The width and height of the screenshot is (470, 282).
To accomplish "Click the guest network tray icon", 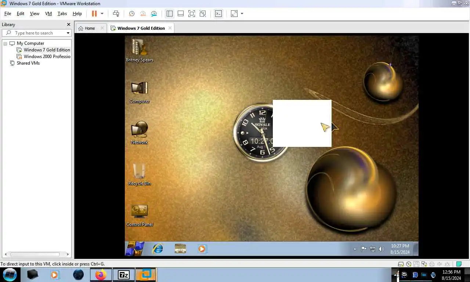I will [x=372, y=249].
